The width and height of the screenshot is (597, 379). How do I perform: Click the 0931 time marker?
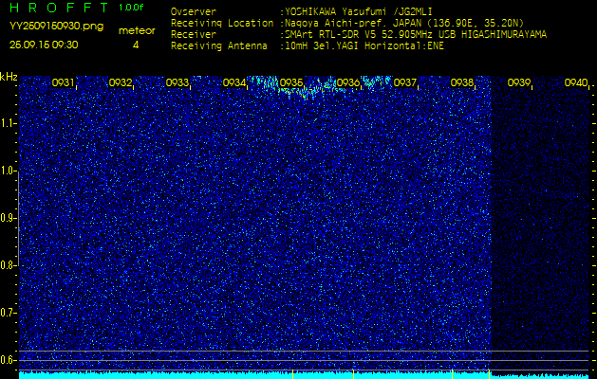(x=63, y=82)
